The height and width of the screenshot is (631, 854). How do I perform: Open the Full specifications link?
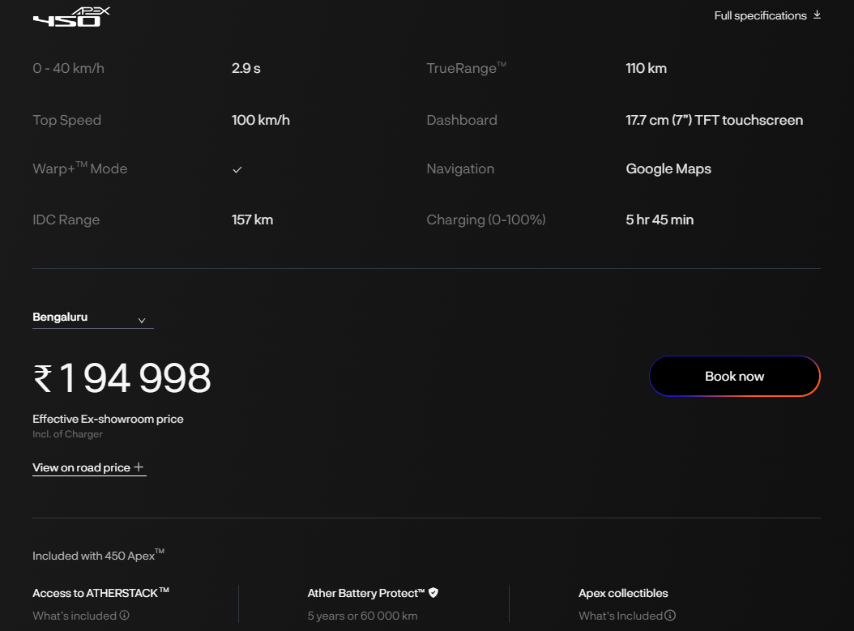760,15
